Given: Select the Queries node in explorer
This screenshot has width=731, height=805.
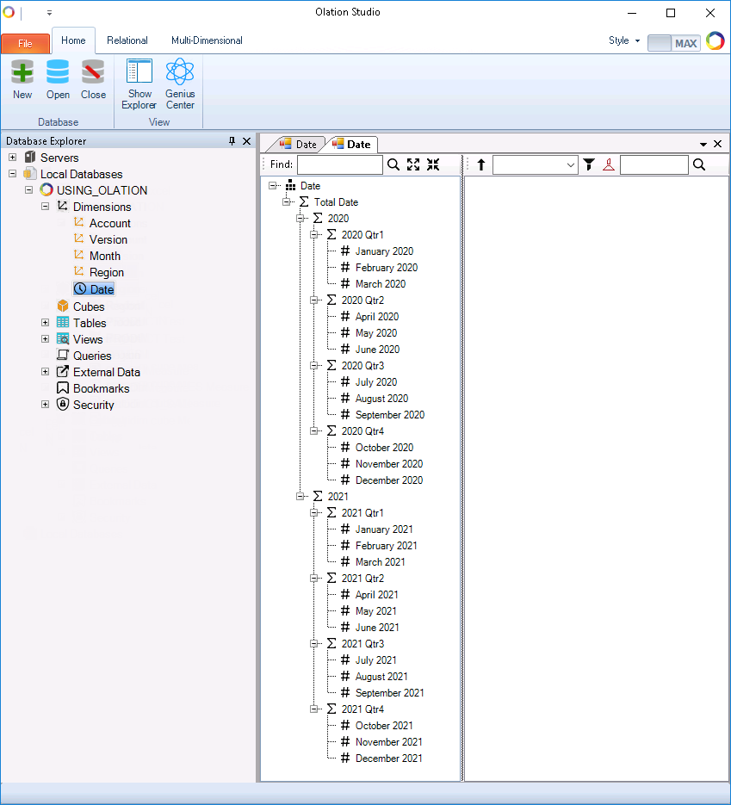Looking at the screenshot, I should [x=92, y=356].
